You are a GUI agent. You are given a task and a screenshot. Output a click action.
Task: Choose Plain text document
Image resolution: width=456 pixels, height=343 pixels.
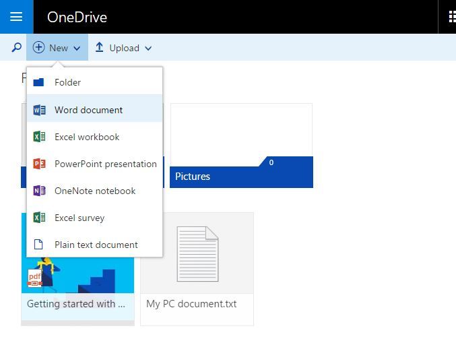pos(94,245)
